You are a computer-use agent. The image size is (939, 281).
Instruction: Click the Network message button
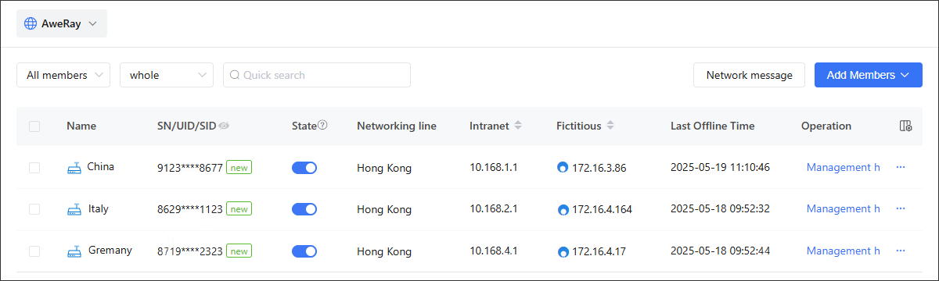point(749,75)
